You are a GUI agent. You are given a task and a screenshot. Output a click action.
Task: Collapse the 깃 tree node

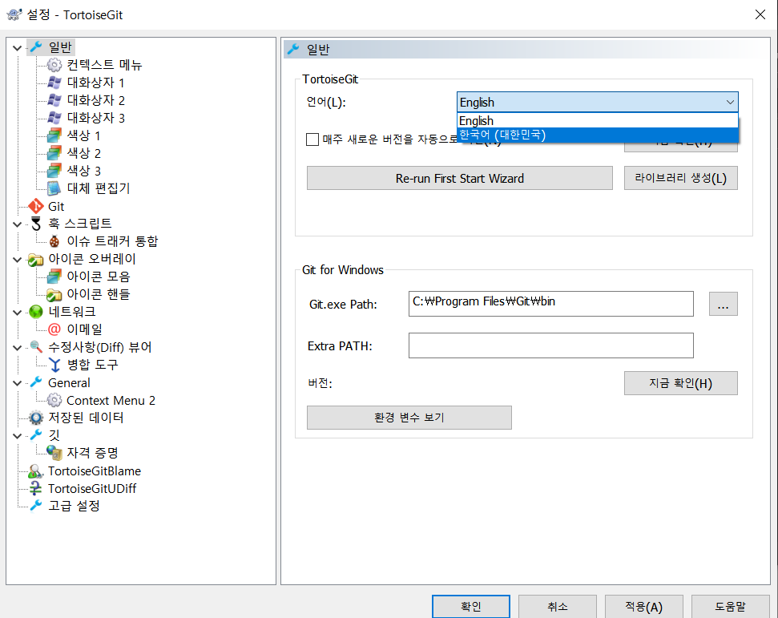tap(18, 436)
